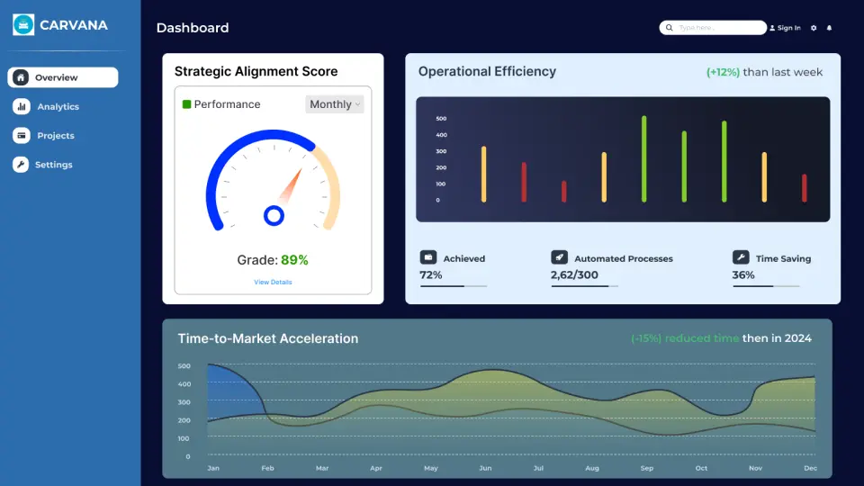Viewport: 864px width, 486px height.
Task: Click the Achieved briefcase icon
Action: click(x=428, y=257)
